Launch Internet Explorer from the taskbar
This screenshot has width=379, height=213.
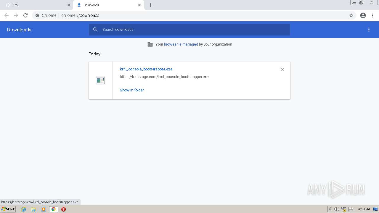click(x=24, y=209)
